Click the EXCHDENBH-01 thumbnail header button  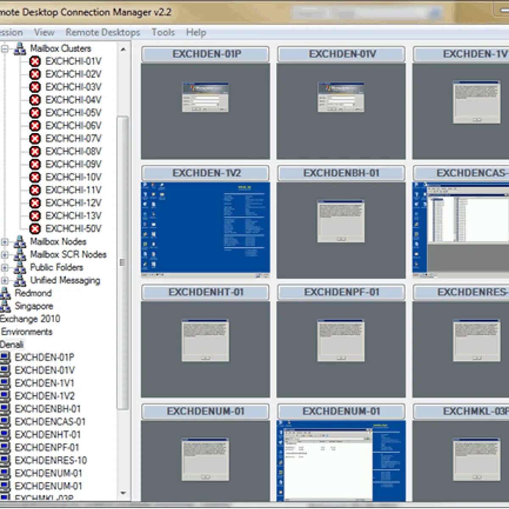tap(341, 173)
